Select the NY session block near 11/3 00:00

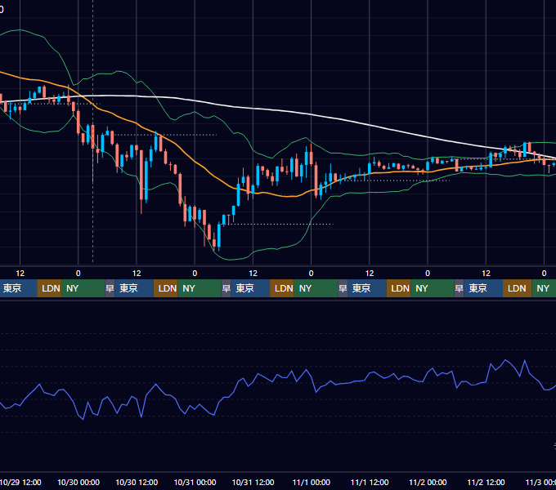click(x=544, y=288)
